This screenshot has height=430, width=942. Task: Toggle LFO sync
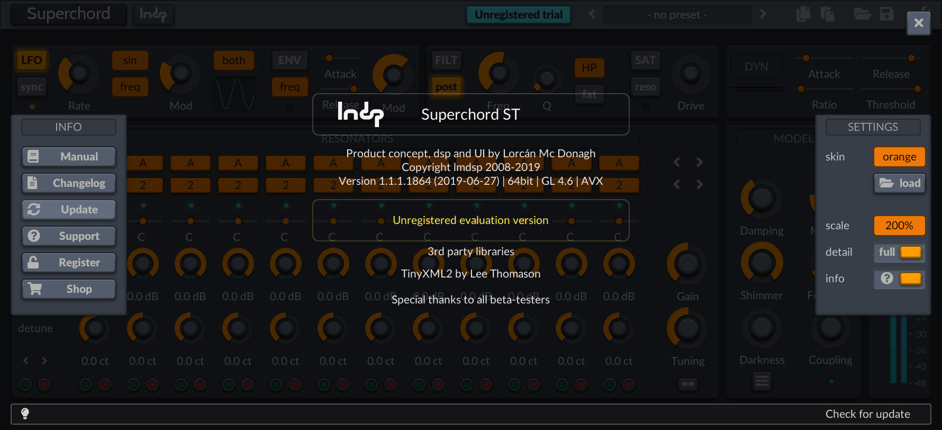(x=32, y=87)
